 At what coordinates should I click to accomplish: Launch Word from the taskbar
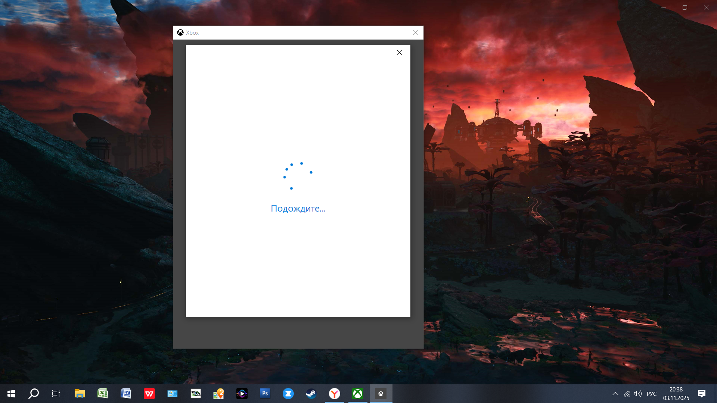126,394
